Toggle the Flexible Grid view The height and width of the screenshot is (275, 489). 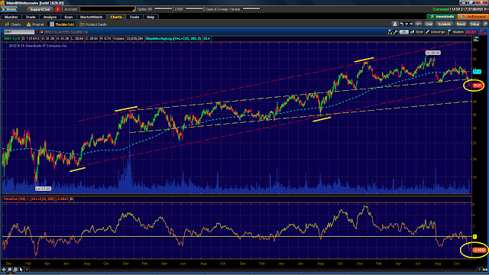click(x=62, y=24)
